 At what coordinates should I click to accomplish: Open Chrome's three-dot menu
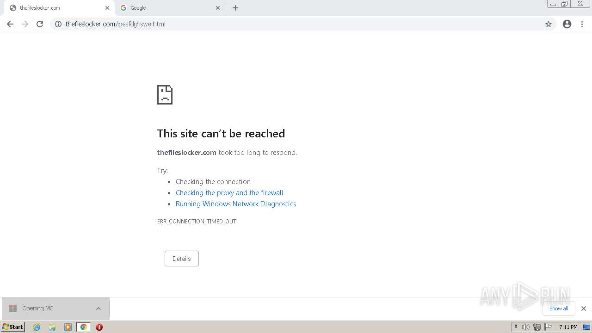coord(582,24)
